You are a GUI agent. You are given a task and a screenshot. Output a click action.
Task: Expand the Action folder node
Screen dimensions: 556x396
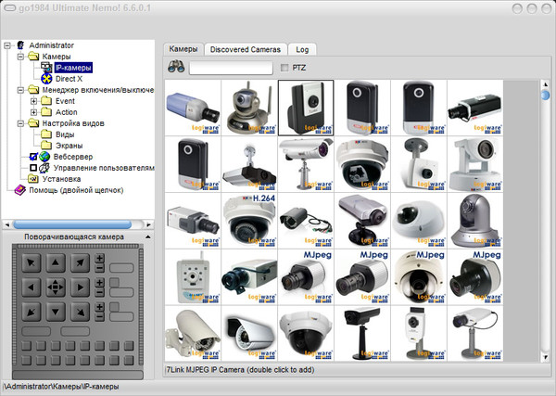pyautogui.click(x=33, y=112)
